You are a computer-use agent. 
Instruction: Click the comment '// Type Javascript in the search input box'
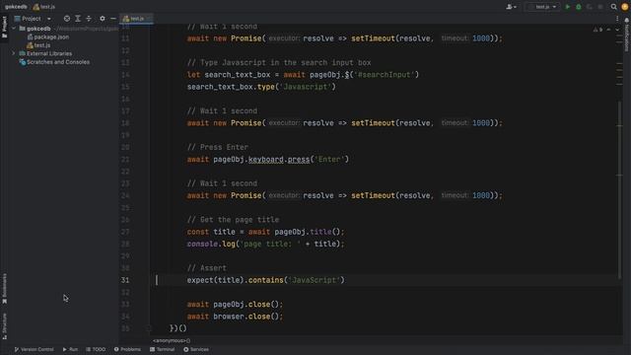click(279, 63)
